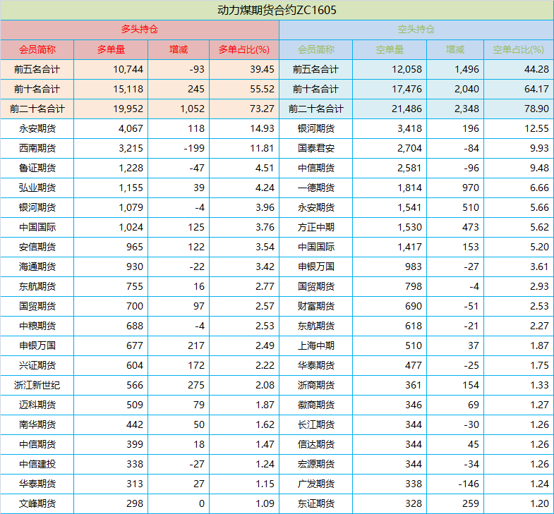Click the short total 21,486

tap(407, 109)
